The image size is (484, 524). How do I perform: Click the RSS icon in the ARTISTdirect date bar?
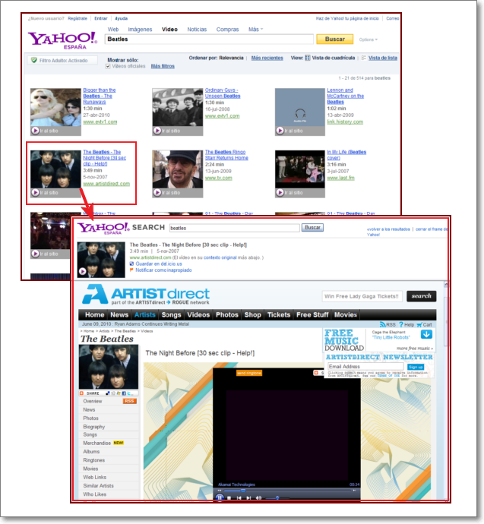tap(382, 324)
